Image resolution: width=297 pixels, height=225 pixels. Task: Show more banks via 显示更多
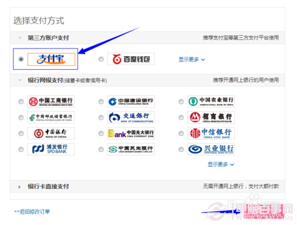pyautogui.click(x=221, y=165)
